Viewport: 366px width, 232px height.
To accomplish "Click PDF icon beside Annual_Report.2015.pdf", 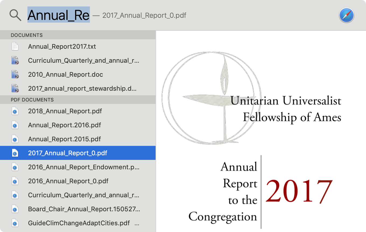I will 15,139.
